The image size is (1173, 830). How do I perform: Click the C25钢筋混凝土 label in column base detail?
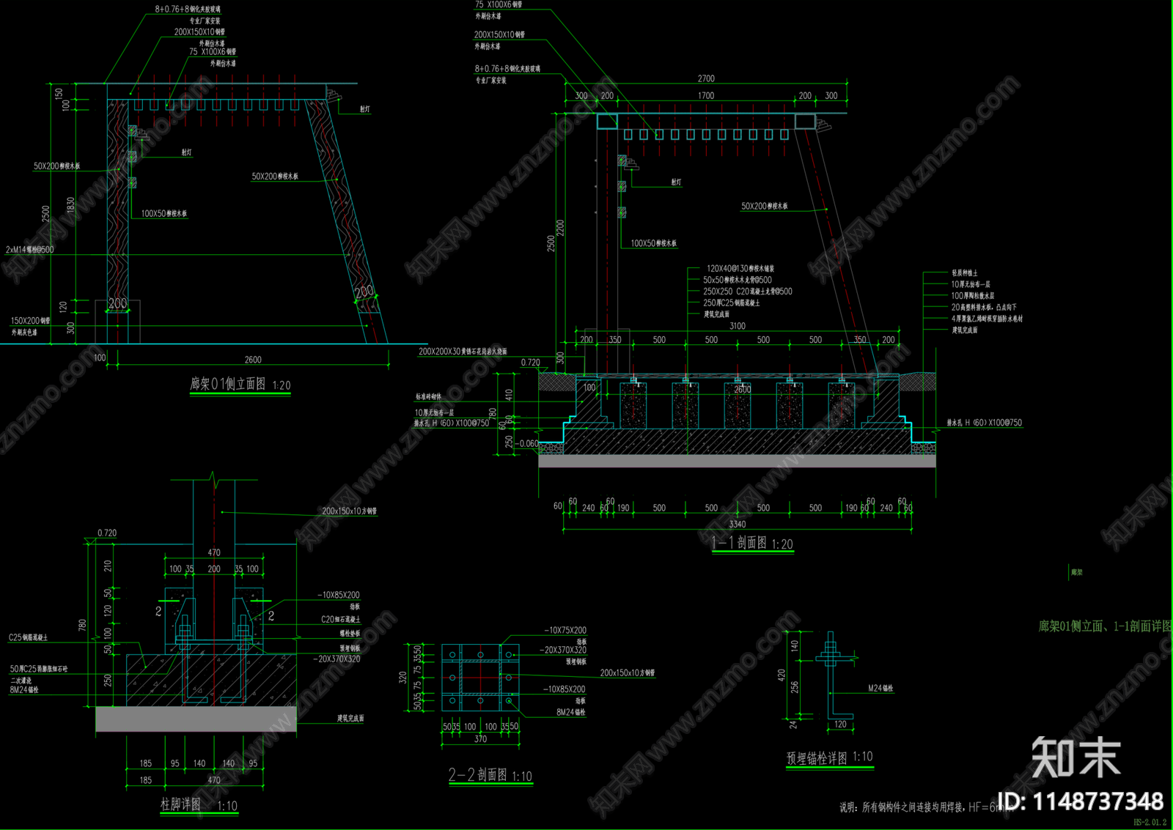[x=28, y=638]
